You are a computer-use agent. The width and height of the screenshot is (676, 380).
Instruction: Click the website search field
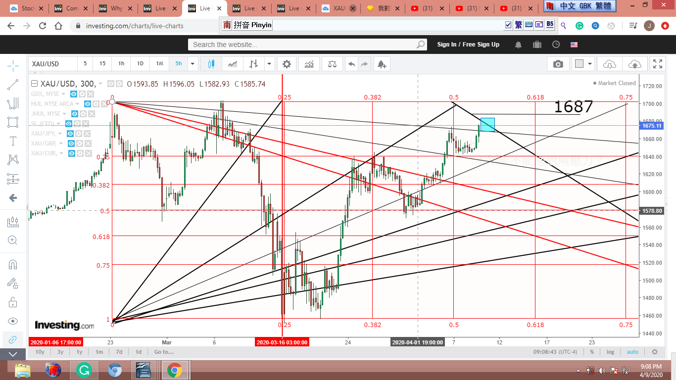[x=307, y=45]
